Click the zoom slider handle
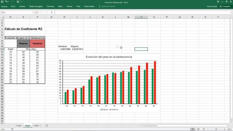The width and height of the screenshot is (233, 131). [x=216, y=130]
